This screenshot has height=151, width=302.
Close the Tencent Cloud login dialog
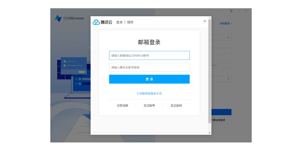pos(205,21)
